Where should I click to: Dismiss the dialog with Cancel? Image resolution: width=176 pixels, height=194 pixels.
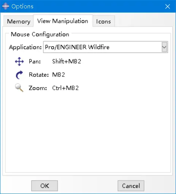(x=131, y=186)
